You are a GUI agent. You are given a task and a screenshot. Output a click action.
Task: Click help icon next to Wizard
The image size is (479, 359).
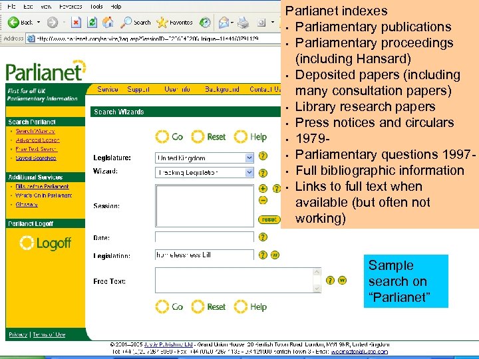tap(263, 173)
